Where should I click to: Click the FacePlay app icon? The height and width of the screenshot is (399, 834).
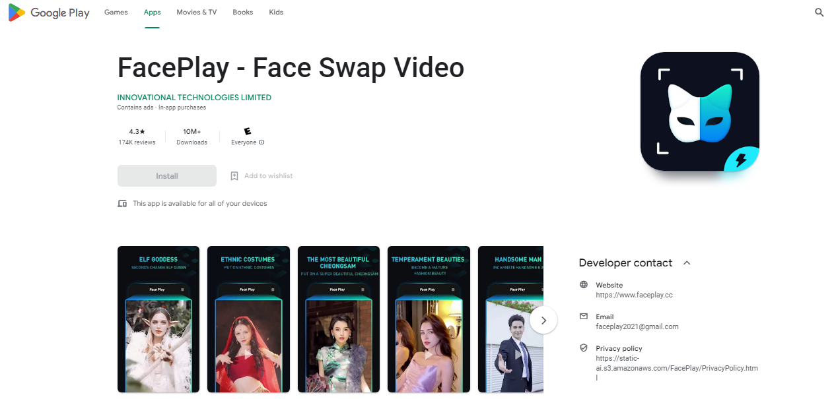point(699,111)
